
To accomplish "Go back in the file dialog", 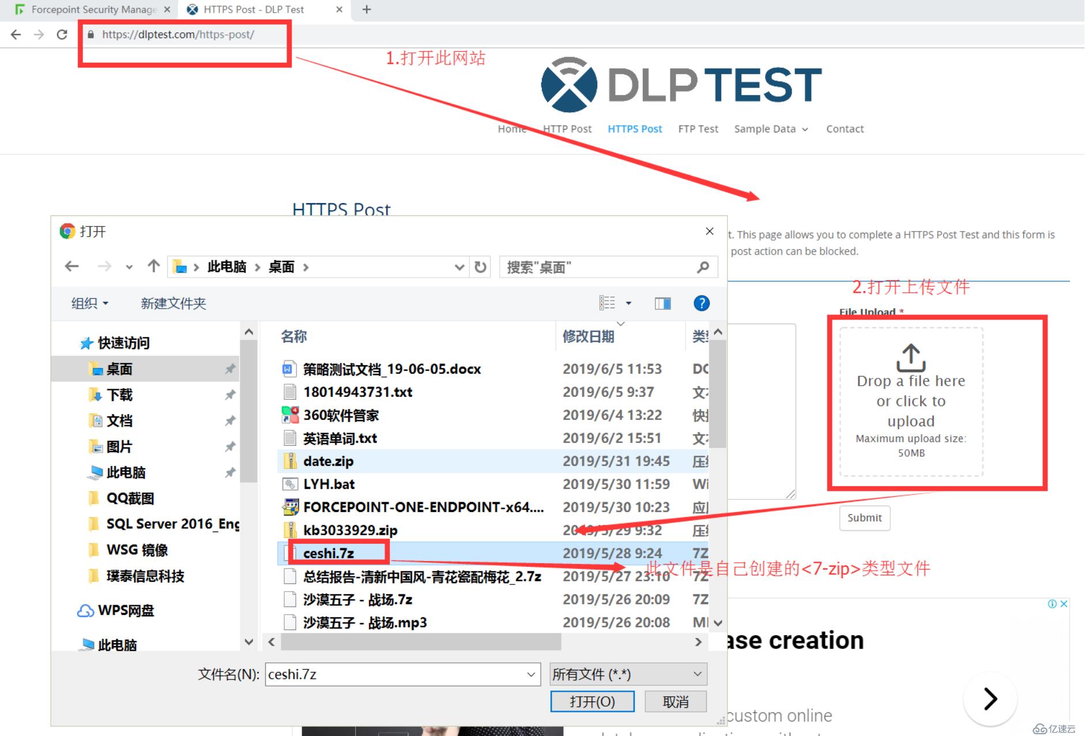I will tap(71, 267).
